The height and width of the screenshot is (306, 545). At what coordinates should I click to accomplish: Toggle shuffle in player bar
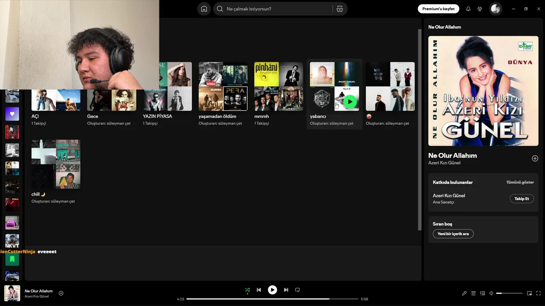[x=247, y=290]
